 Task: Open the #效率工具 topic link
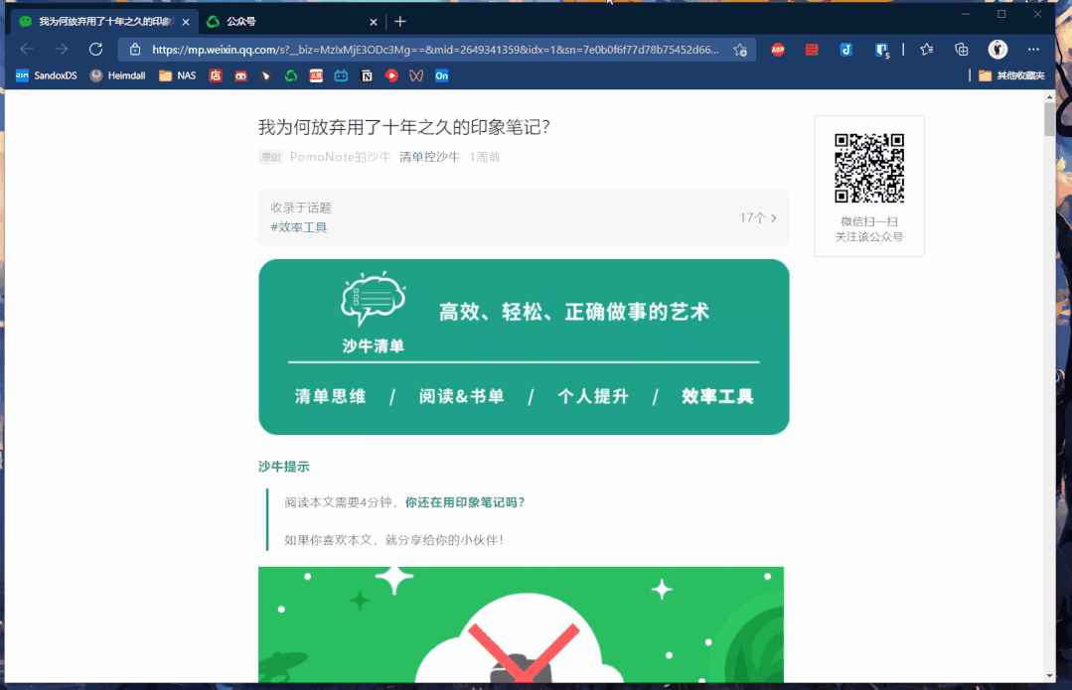pyautogui.click(x=299, y=227)
